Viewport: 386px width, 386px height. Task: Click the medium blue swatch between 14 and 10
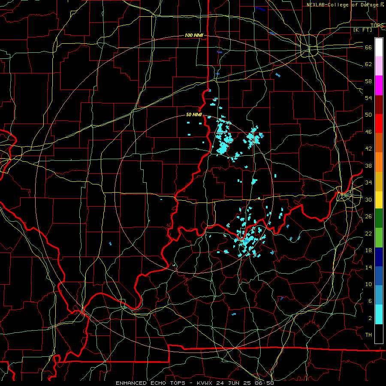(379, 276)
